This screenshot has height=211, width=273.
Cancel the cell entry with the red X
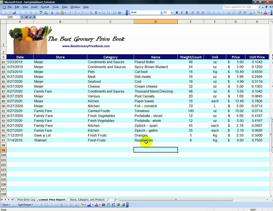coord(26,17)
